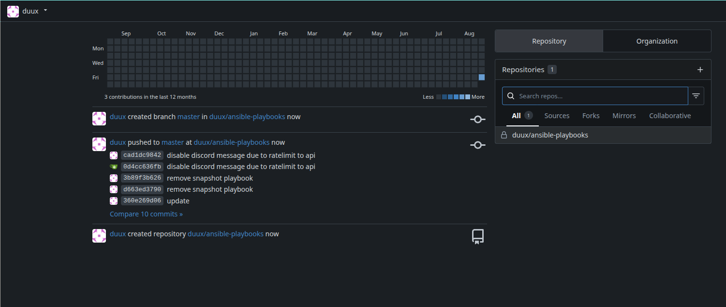The width and height of the screenshot is (726, 307).
Task: Click the author avatar beside commit 360e269d06
Action: [114, 200]
